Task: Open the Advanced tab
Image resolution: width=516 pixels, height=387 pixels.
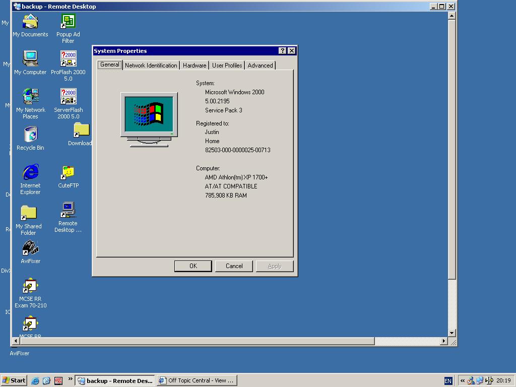Action: click(x=261, y=65)
